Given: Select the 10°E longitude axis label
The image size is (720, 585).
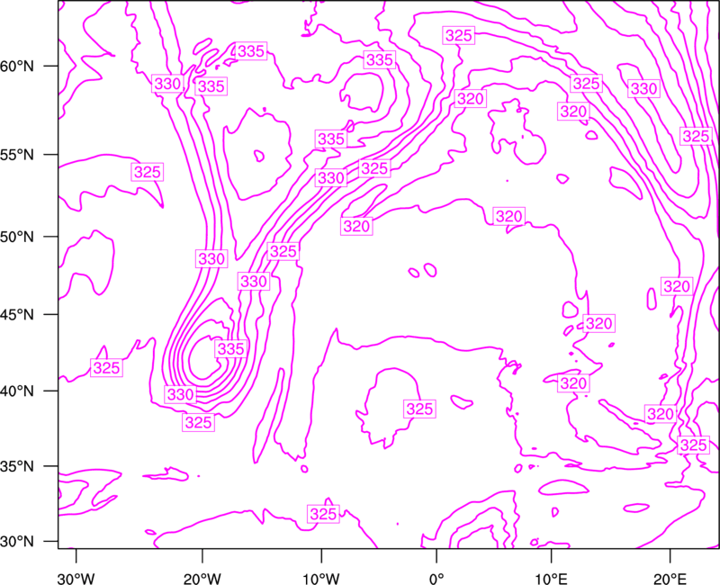Looking at the screenshot, I should (x=551, y=579).
